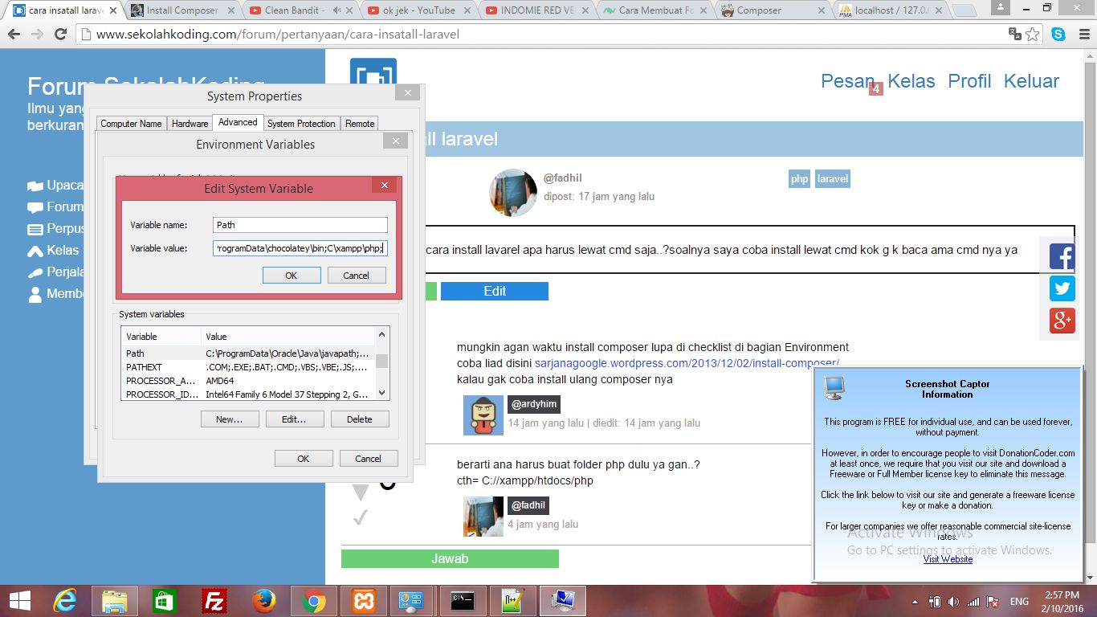Click Cancel in Edit System Variable dialog
Image resolution: width=1097 pixels, height=617 pixels.
pyautogui.click(x=357, y=276)
